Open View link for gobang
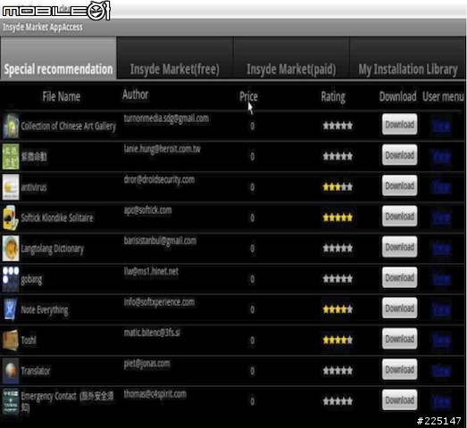Viewport: 467px width, 428px height. coord(441,279)
